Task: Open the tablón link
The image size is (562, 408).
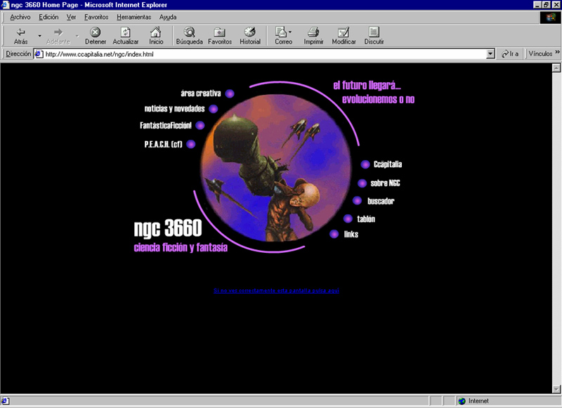Action: 366,219
